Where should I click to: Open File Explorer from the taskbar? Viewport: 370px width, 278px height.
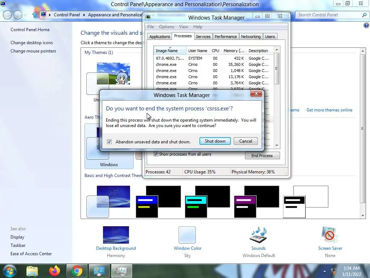(x=32, y=271)
